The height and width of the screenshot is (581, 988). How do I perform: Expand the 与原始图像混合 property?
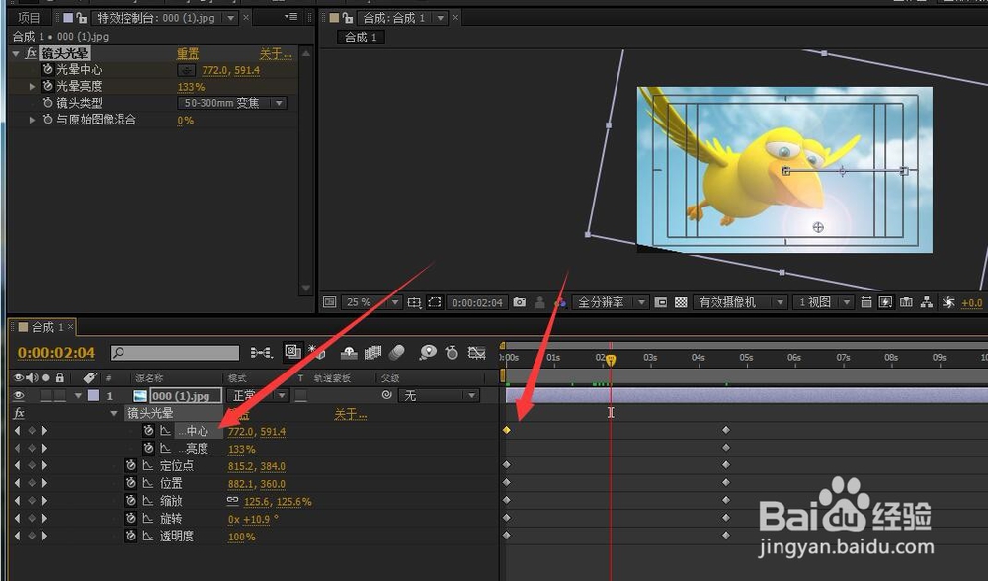click(33, 120)
